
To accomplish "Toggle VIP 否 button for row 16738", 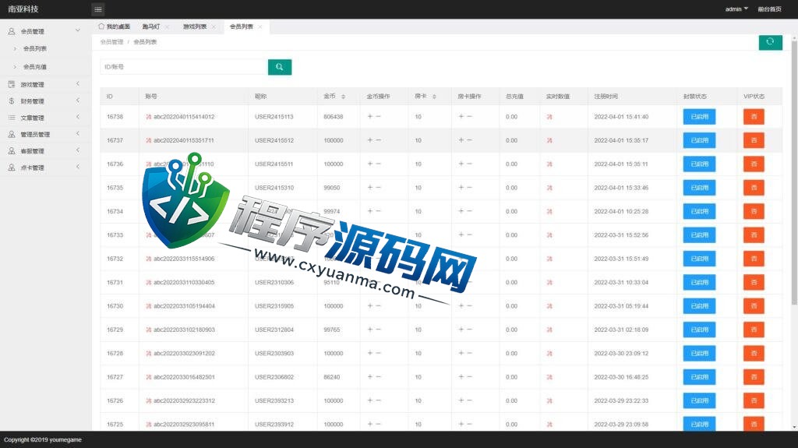I will [x=754, y=117].
